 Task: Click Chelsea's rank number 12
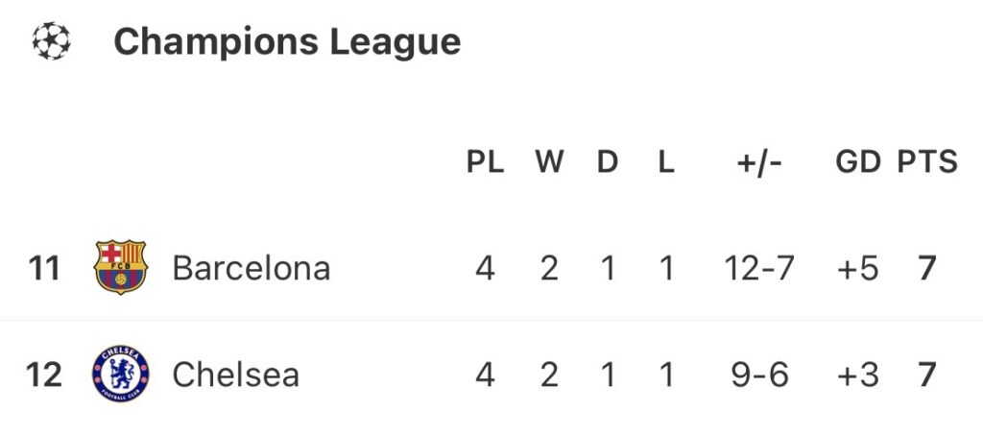tap(44, 375)
